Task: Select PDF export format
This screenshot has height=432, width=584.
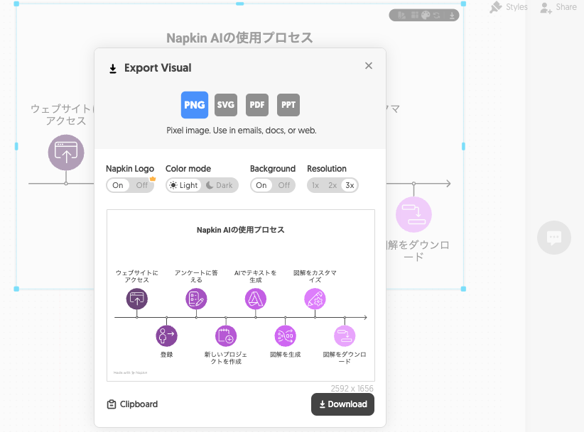Action: click(257, 105)
